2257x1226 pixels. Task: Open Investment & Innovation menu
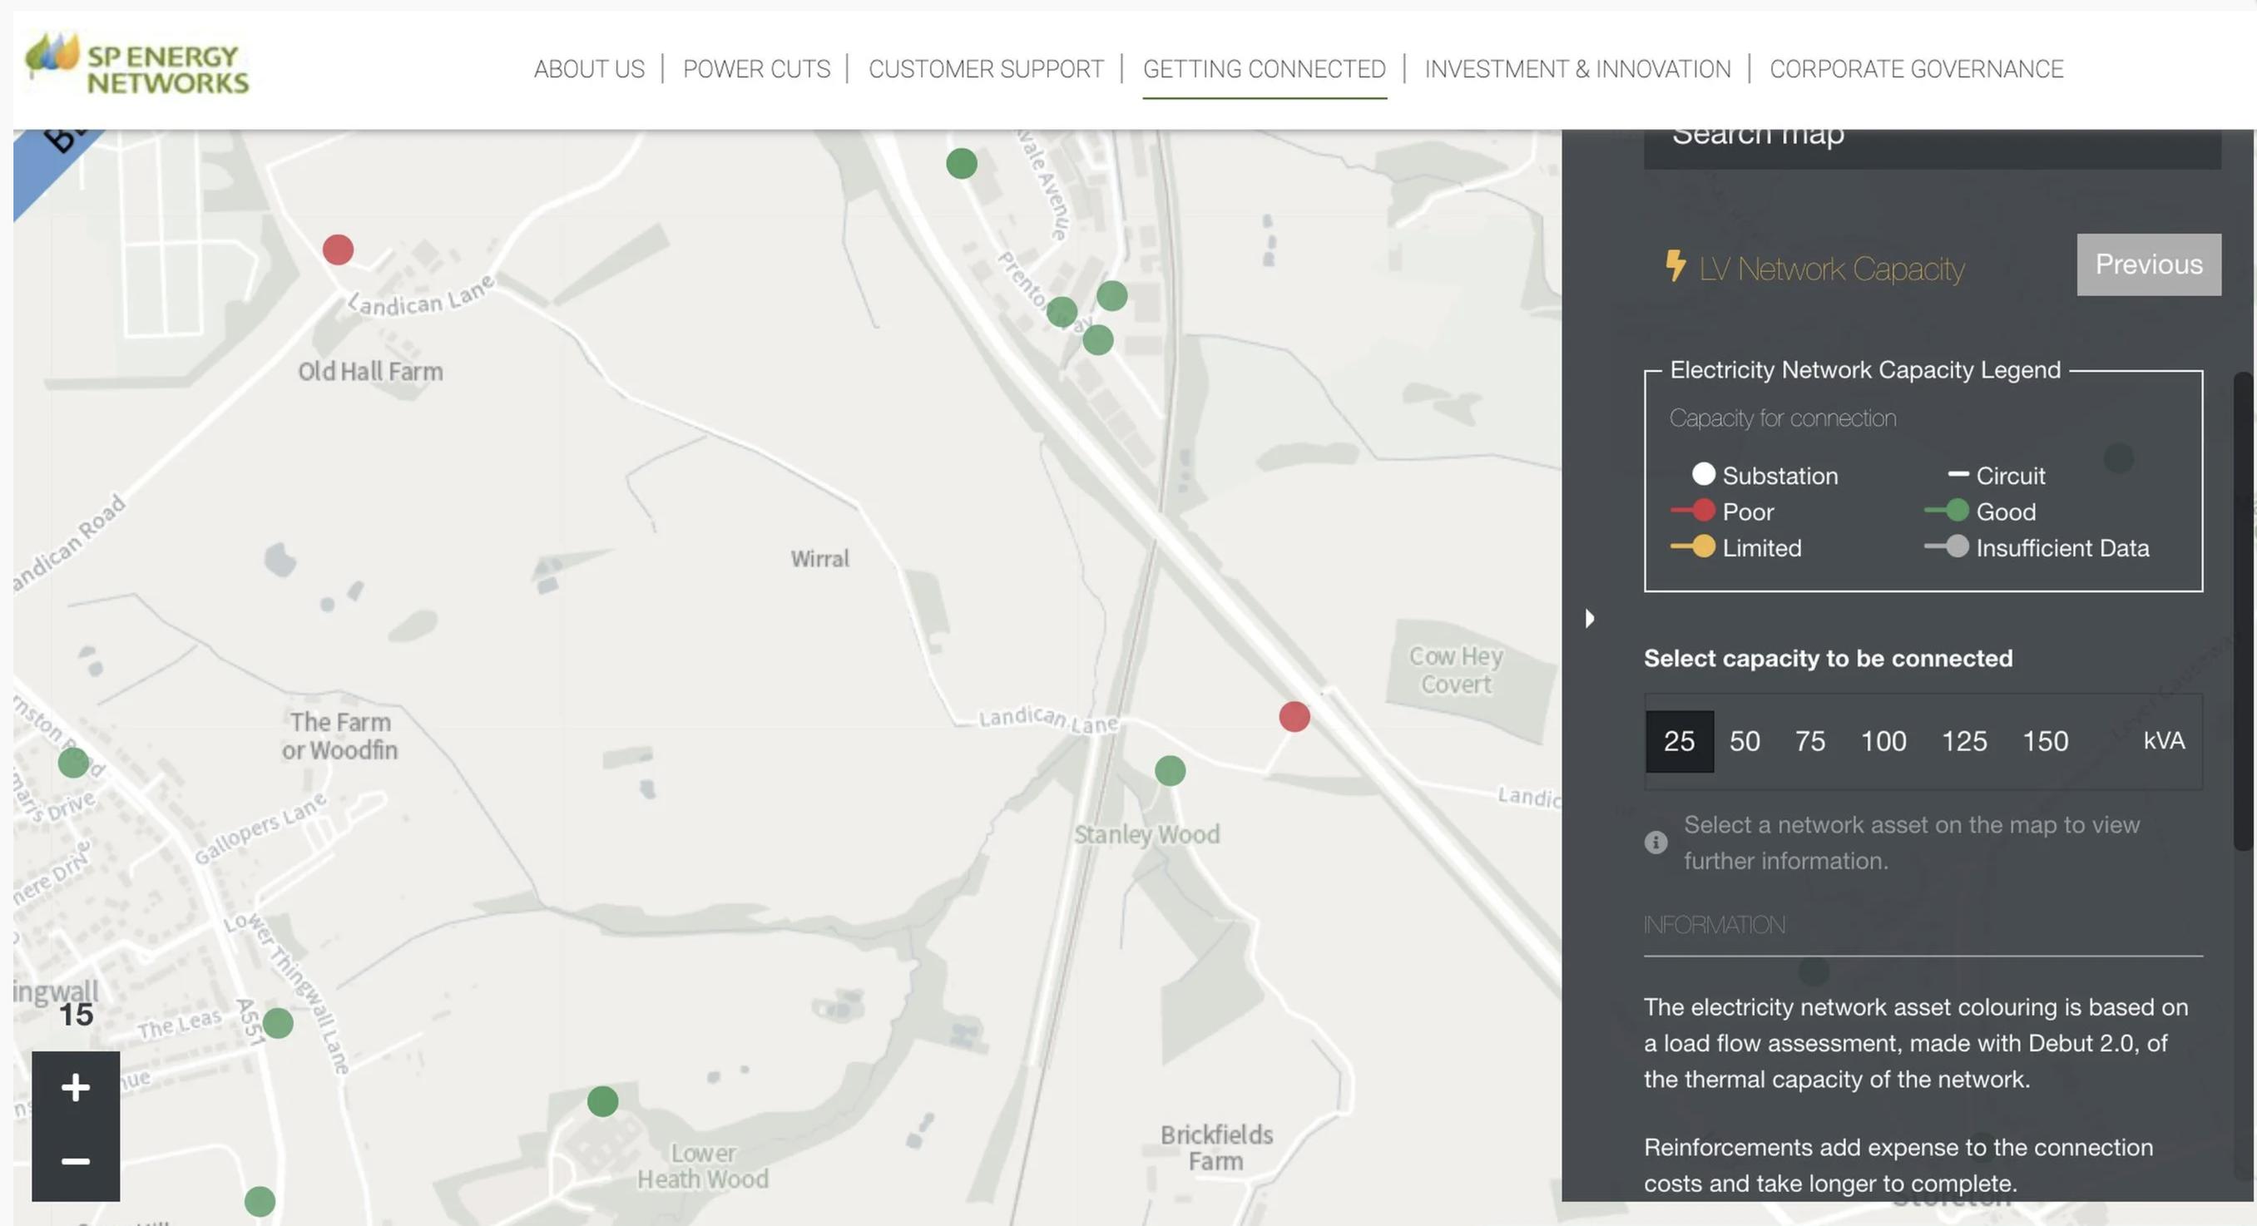[x=1577, y=69]
